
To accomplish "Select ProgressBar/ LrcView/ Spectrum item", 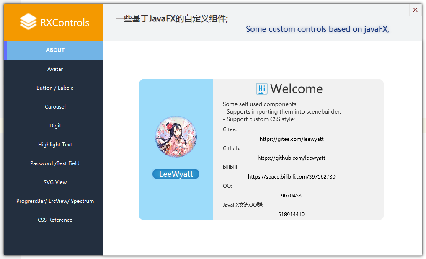I will [x=55, y=201].
